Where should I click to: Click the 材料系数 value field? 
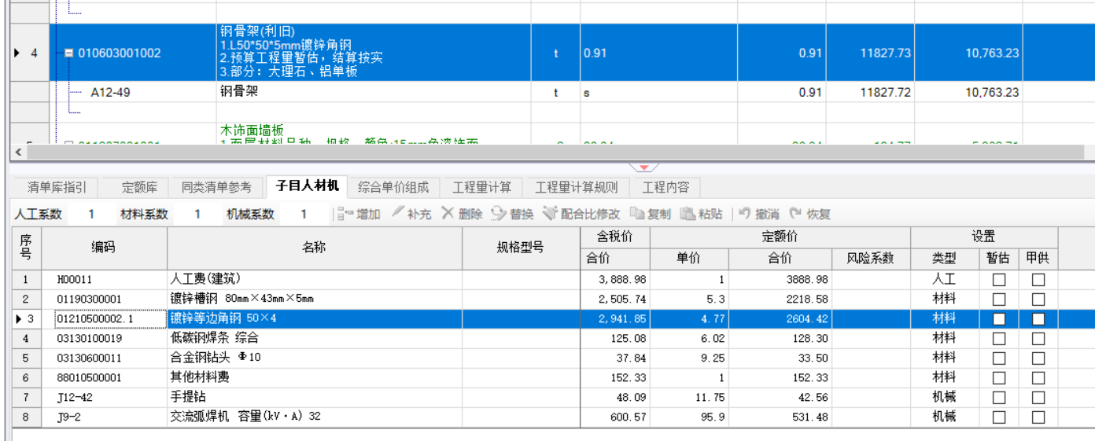197,214
